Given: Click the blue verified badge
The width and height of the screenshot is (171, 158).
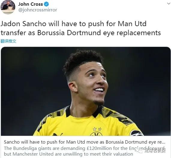Looking at the screenshot, I should [46, 4].
